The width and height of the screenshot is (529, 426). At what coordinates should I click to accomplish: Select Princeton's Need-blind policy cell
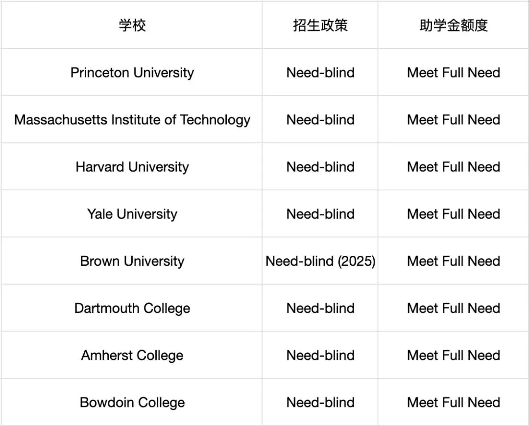pos(320,73)
